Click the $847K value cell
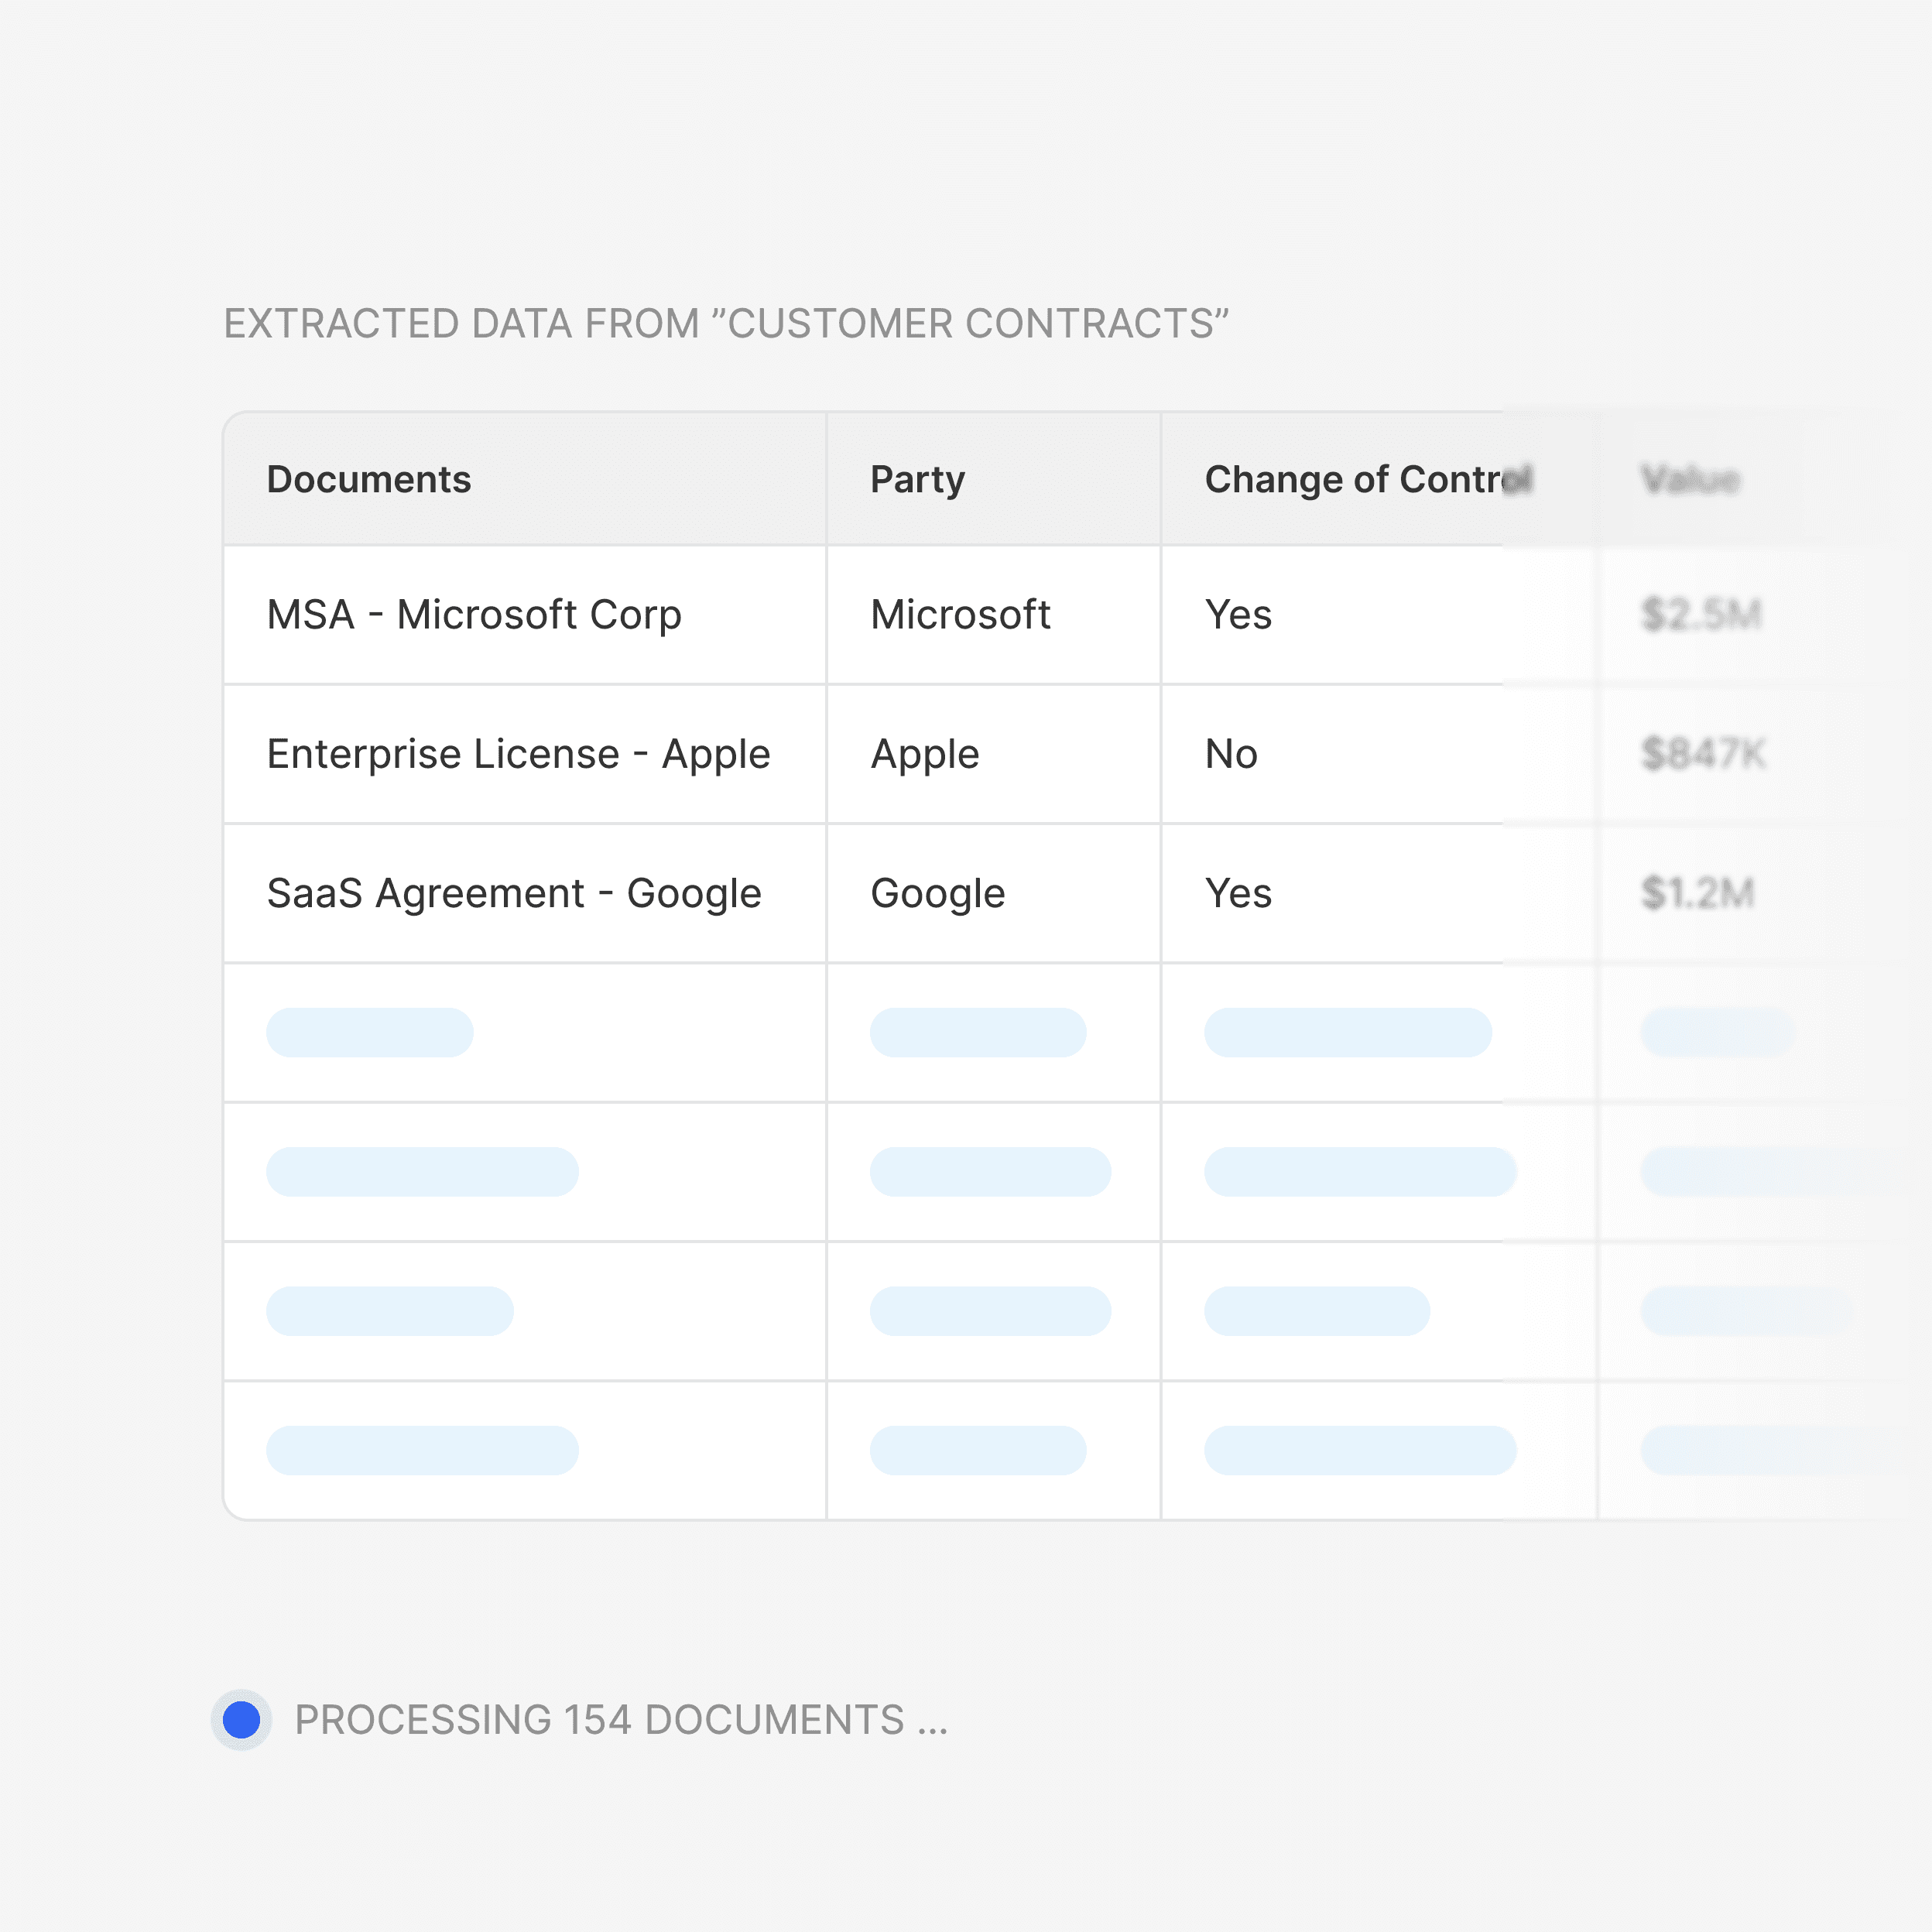 1703,754
